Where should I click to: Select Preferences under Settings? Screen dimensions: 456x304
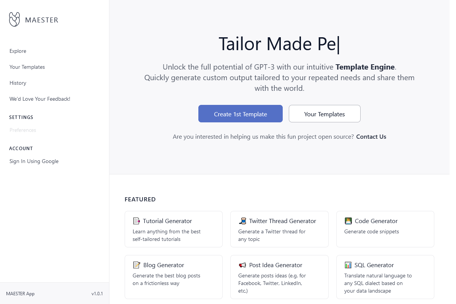click(23, 130)
